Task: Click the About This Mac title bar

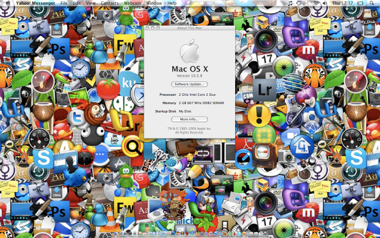Action: 189,28
